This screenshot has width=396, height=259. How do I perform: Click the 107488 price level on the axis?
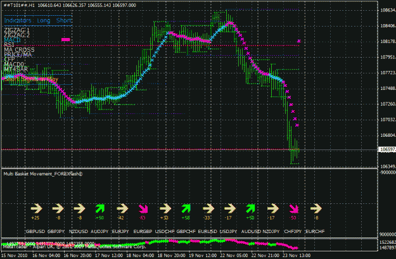coord(388,89)
